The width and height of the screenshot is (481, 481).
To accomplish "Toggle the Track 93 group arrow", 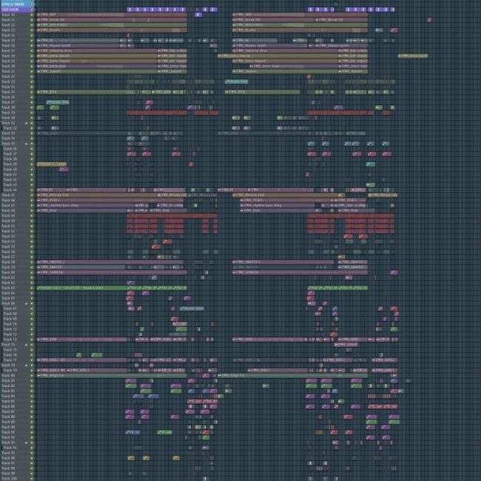I will coord(27,443).
